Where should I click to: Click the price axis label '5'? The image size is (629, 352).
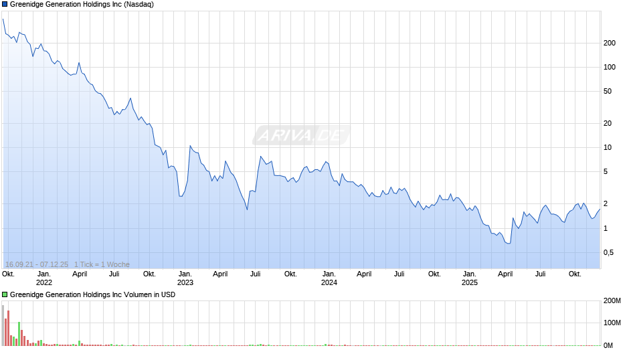point(606,172)
